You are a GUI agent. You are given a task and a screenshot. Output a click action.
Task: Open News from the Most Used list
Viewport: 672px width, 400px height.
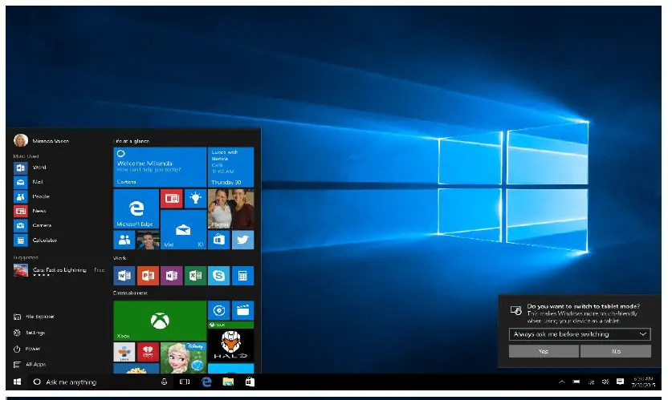(x=30, y=211)
